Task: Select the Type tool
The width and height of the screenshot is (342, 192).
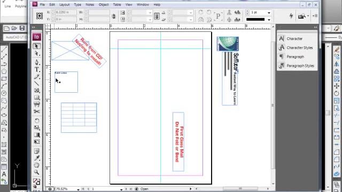Action: pos(37,69)
